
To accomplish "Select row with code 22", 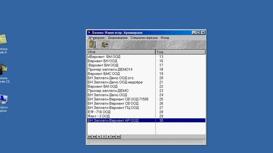I will coord(146,86).
